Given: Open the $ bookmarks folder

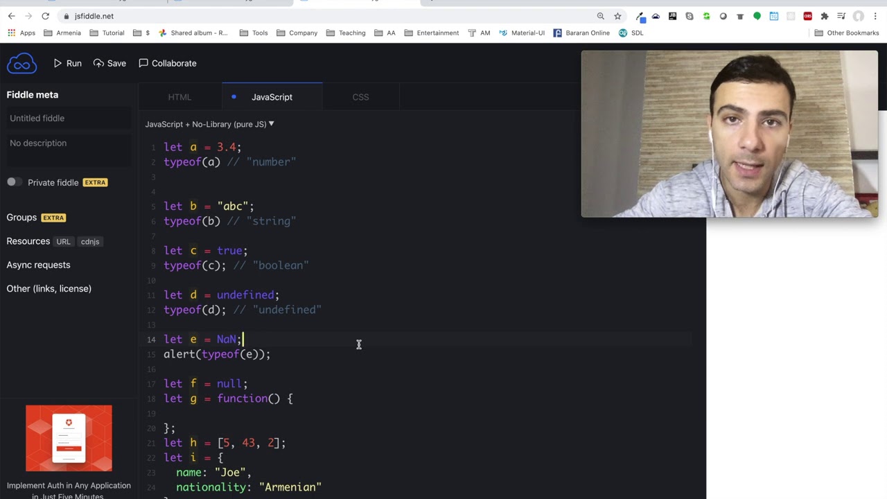Looking at the screenshot, I should coord(141,33).
